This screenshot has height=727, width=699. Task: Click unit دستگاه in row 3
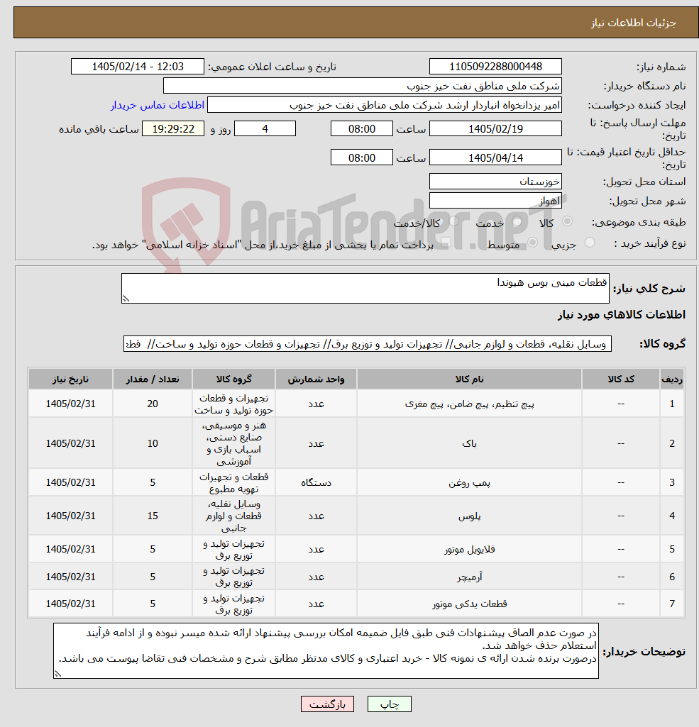coord(316,483)
